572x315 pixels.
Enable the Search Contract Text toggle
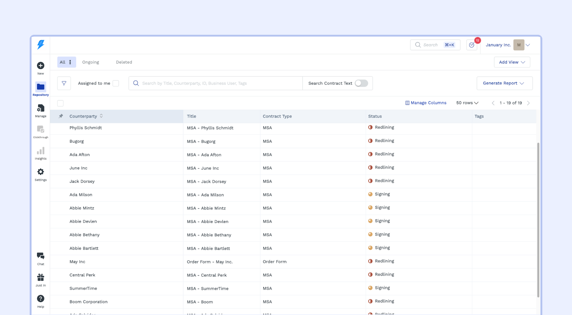coord(361,83)
